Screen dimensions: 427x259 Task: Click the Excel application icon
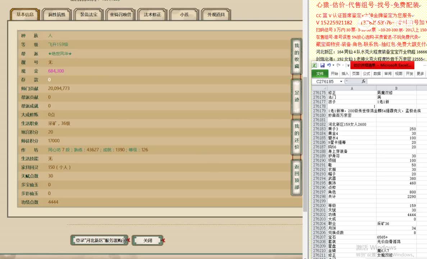pos(314,65)
